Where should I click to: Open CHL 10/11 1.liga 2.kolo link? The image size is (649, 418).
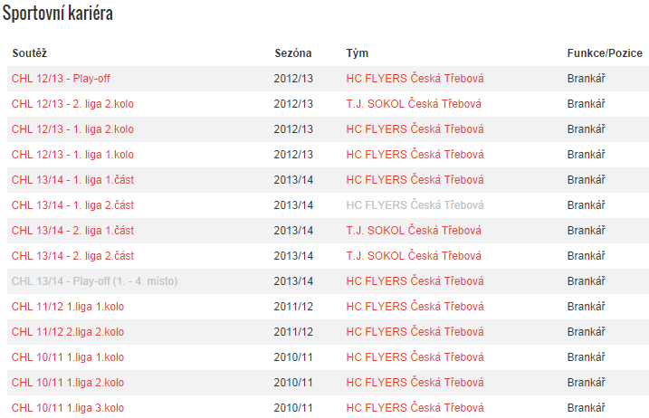tap(68, 383)
